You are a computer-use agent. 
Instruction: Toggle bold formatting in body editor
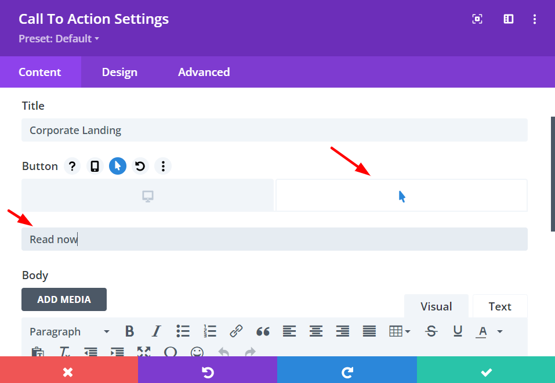[129, 331]
